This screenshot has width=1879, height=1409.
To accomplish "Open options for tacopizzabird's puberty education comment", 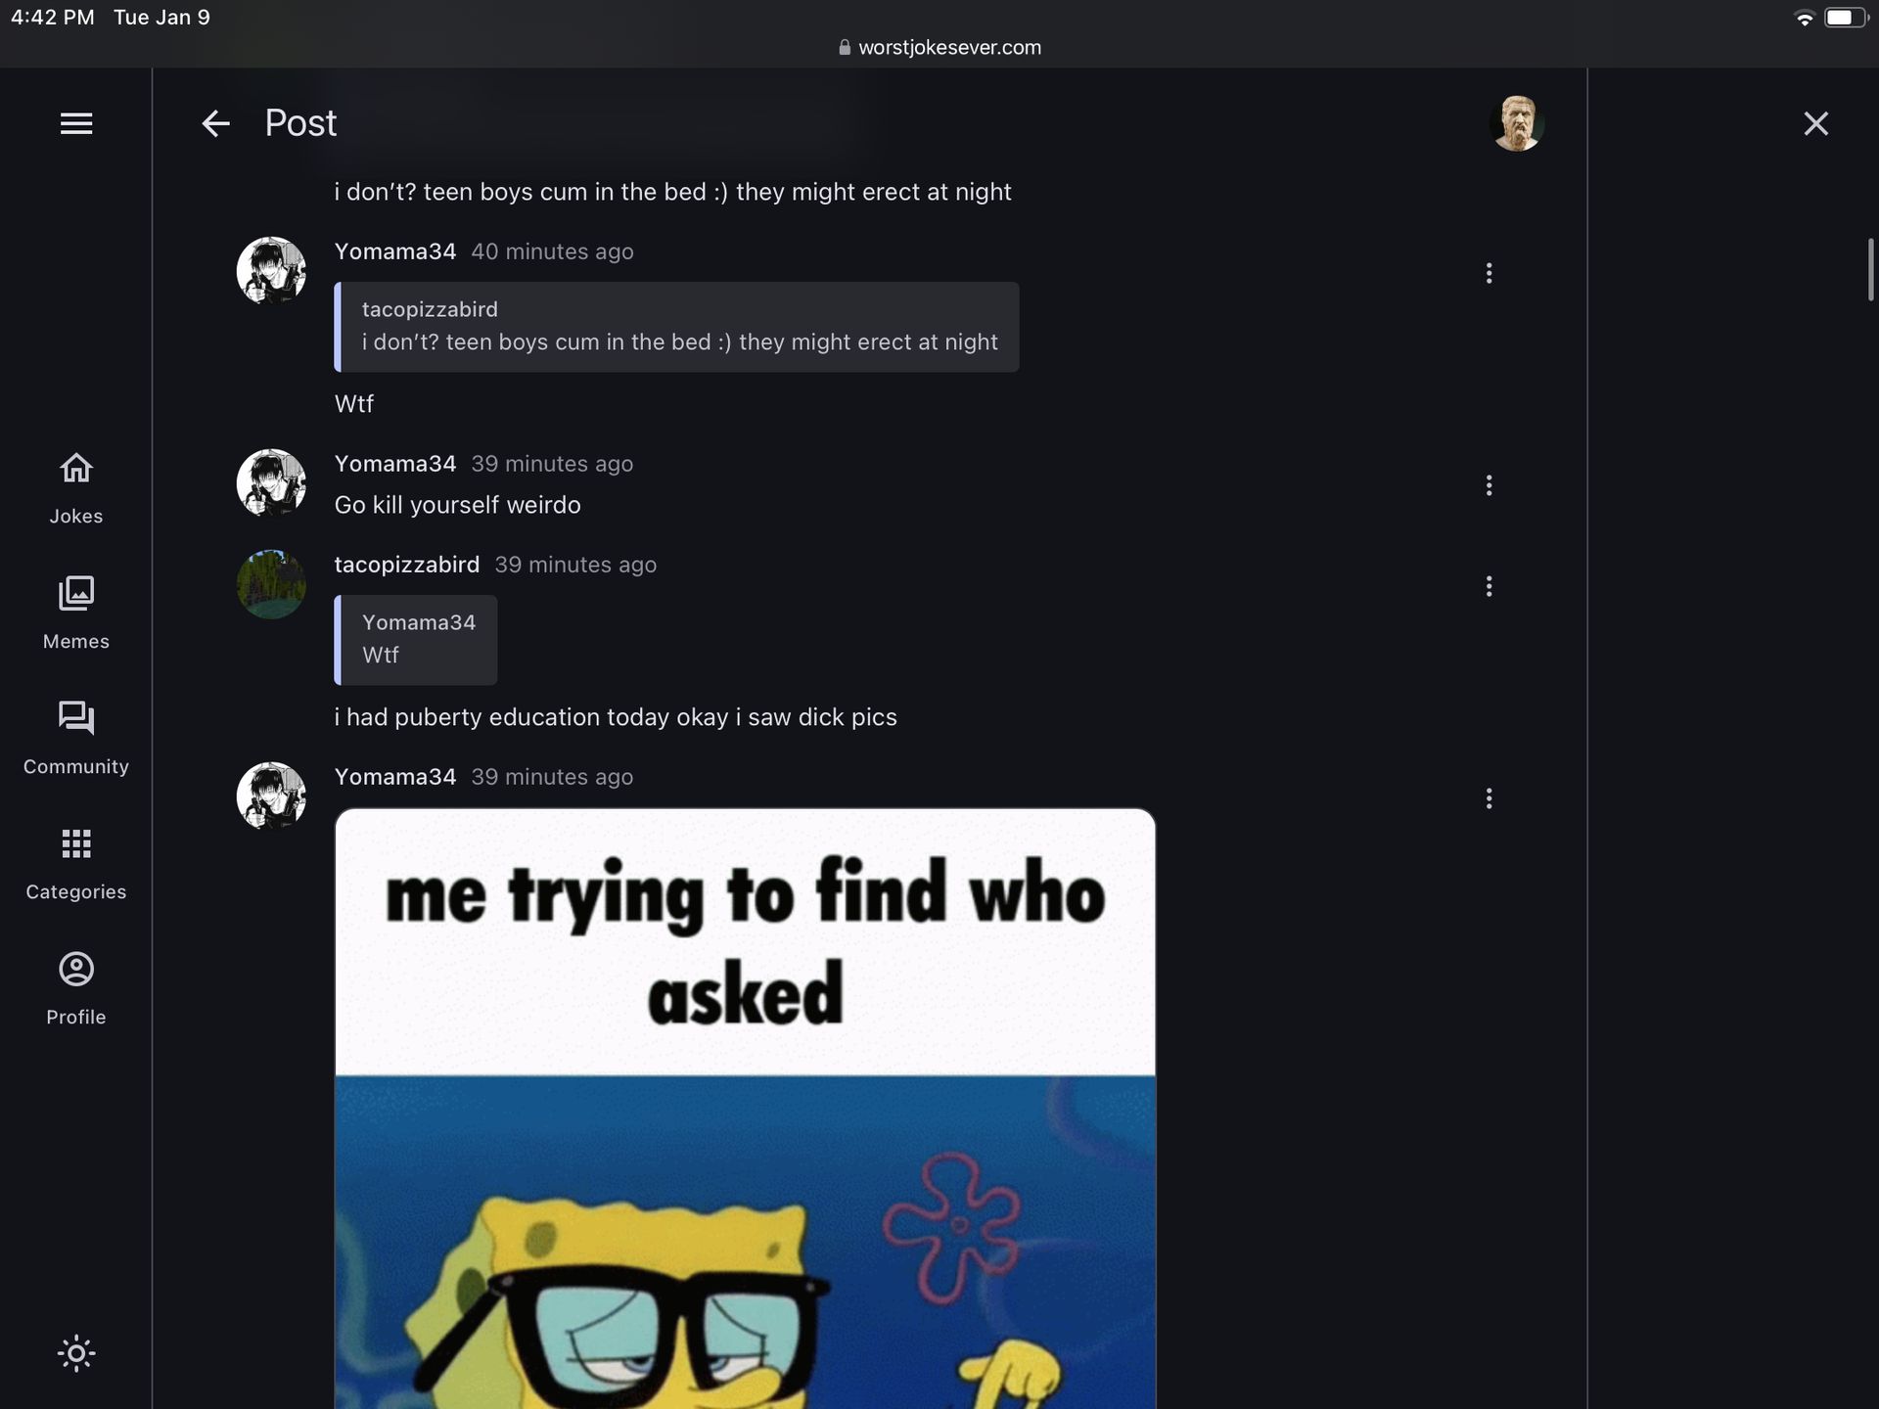I will [1489, 586].
